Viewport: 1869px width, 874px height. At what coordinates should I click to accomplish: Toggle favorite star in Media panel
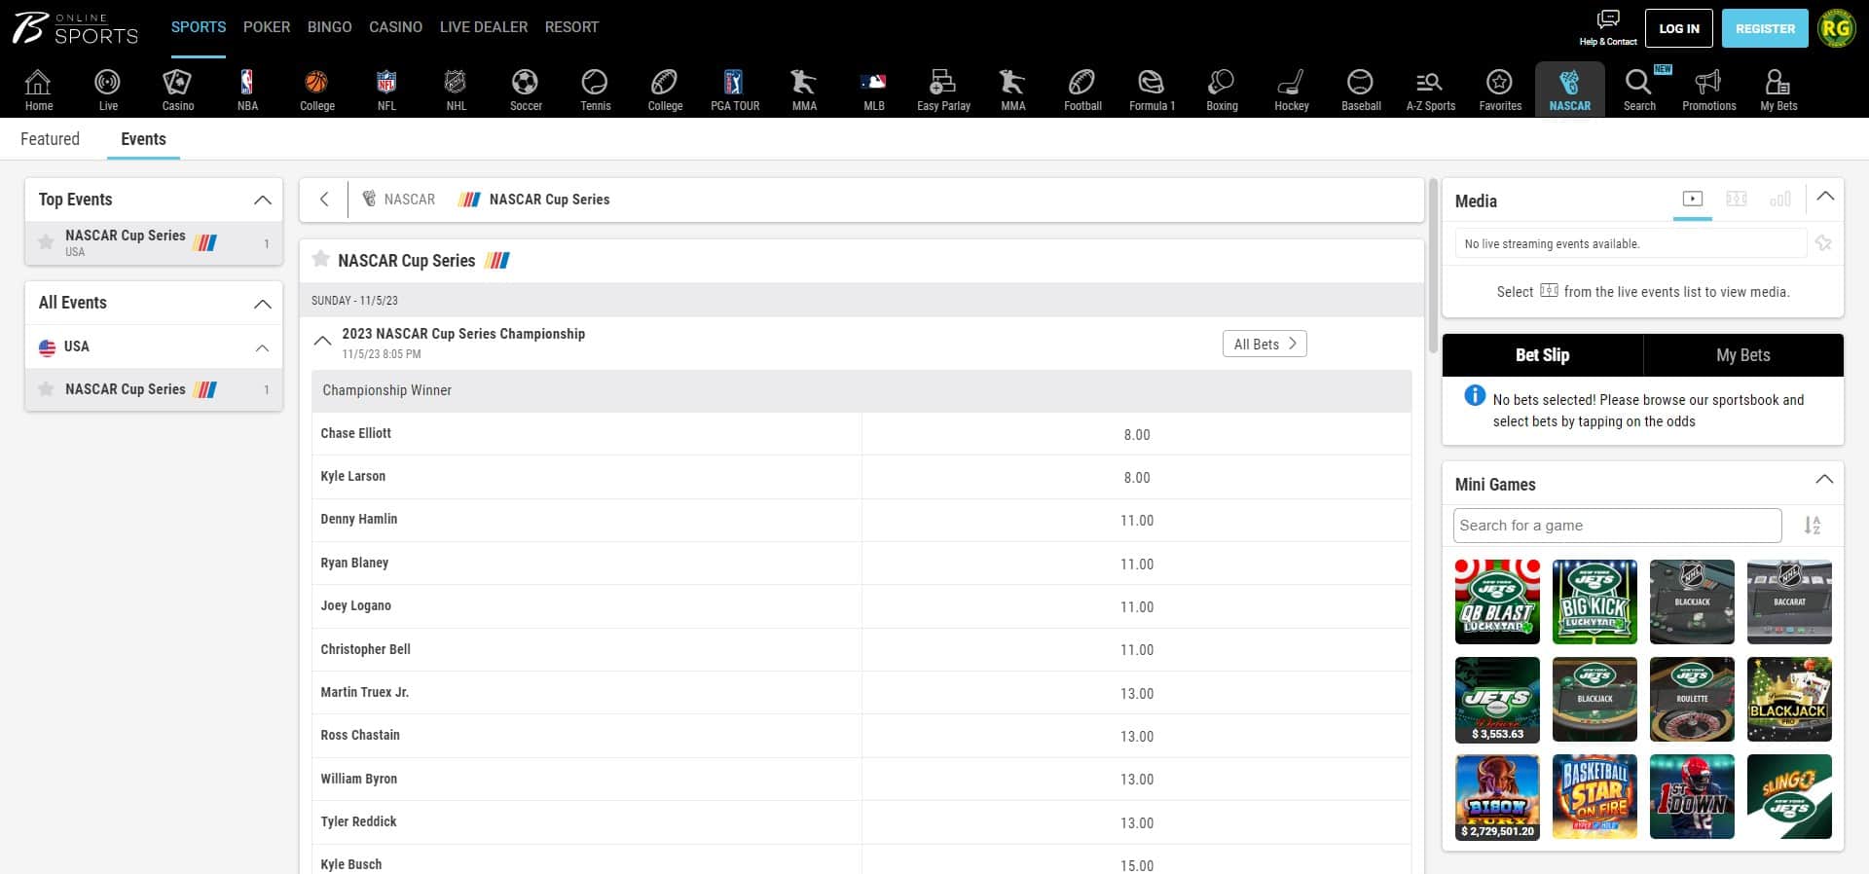coord(1823,243)
